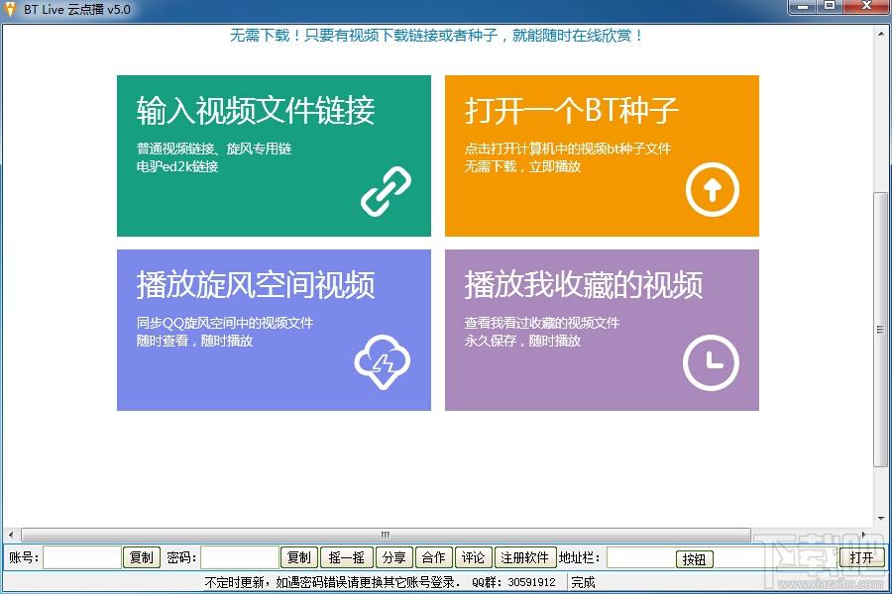The image size is (892, 594).
Task: Click the 普通视频链接、旋风专用链 description text
Action: [214, 148]
